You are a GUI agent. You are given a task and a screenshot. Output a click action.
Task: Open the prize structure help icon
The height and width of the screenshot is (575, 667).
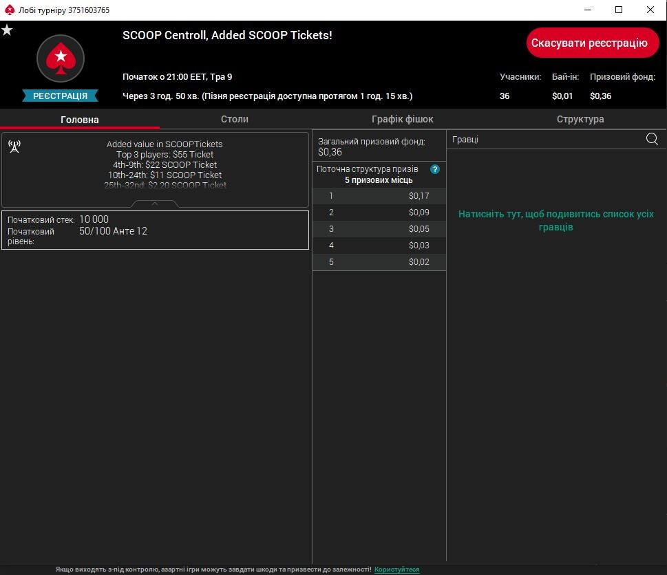[x=435, y=169]
